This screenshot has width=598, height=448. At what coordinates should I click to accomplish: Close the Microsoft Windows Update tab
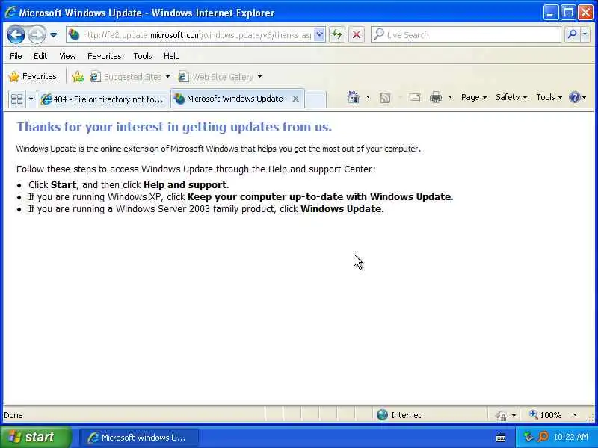pyautogui.click(x=295, y=99)
